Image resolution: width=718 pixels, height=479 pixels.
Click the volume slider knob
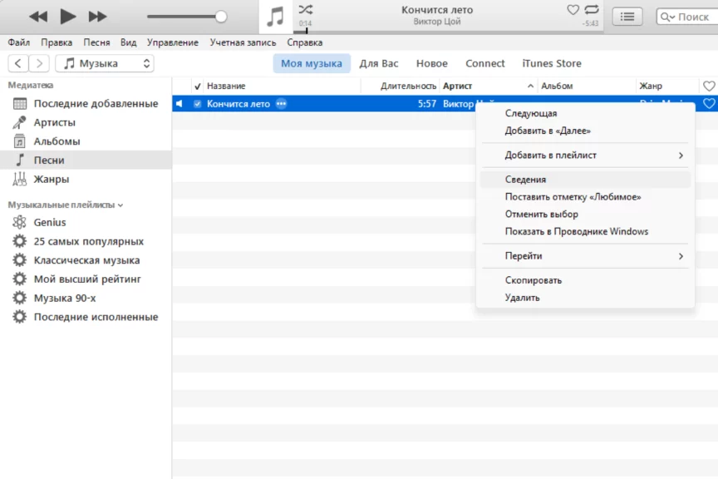click(x=220, y=17)
